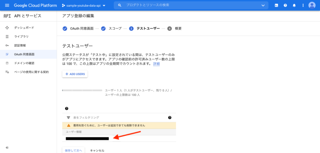The image size is (320, 153).
Task: Select the redacted test user row
Action: 119,139
